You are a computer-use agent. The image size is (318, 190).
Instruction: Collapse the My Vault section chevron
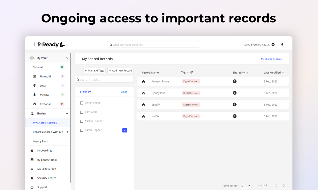pyautogui.click(x=67, y=58)
